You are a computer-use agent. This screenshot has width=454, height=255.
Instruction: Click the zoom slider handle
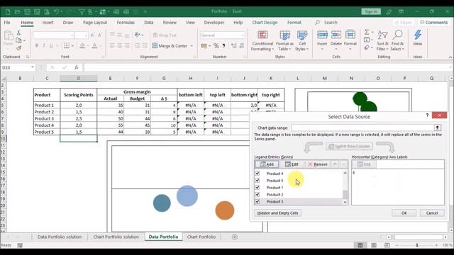417,245
